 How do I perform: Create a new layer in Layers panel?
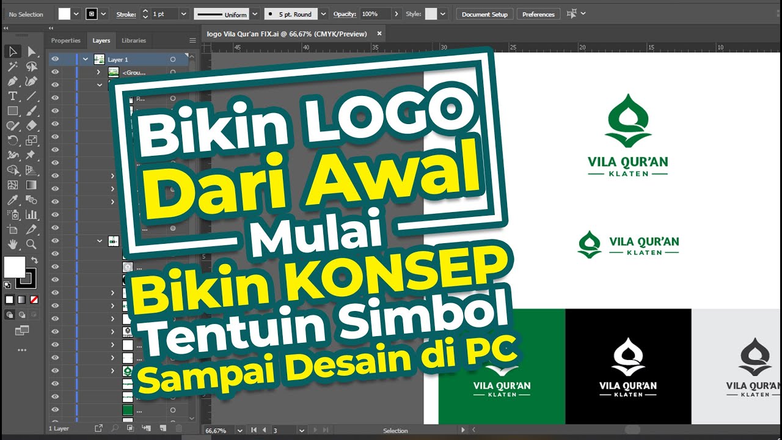click(163, 428)
